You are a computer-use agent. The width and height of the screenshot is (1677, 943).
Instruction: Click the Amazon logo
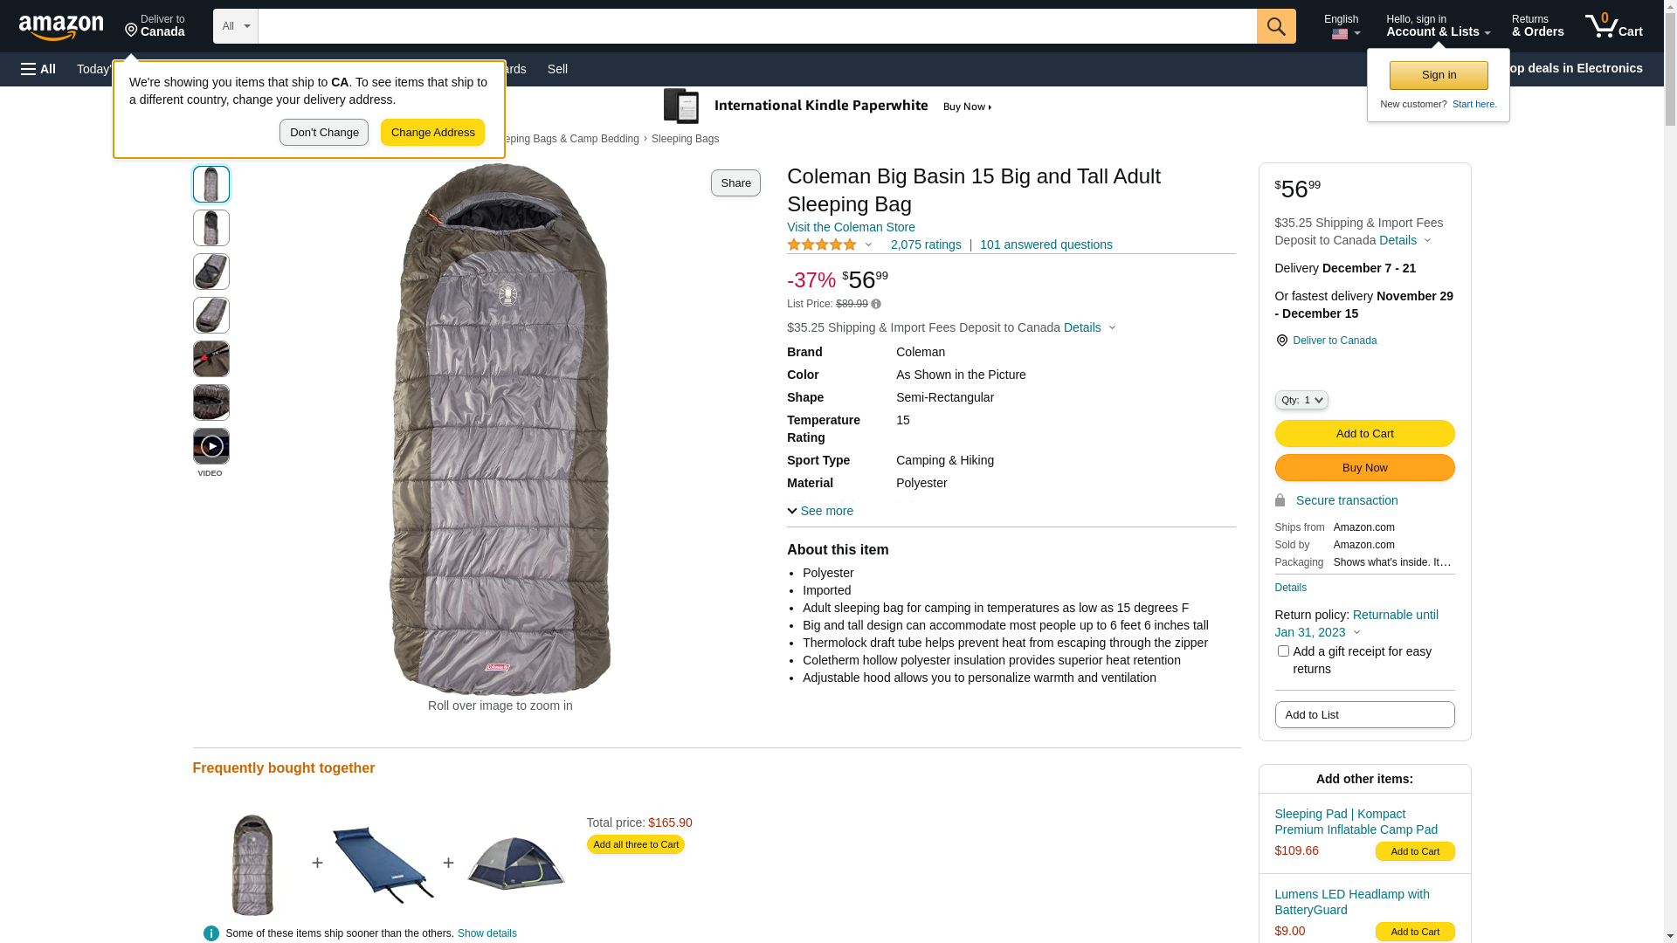[61, 27]
